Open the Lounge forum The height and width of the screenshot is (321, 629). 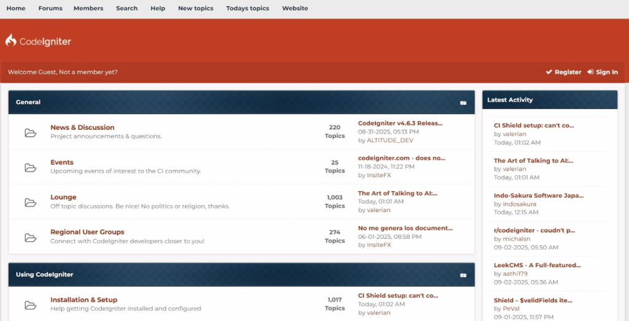point(63,197)
